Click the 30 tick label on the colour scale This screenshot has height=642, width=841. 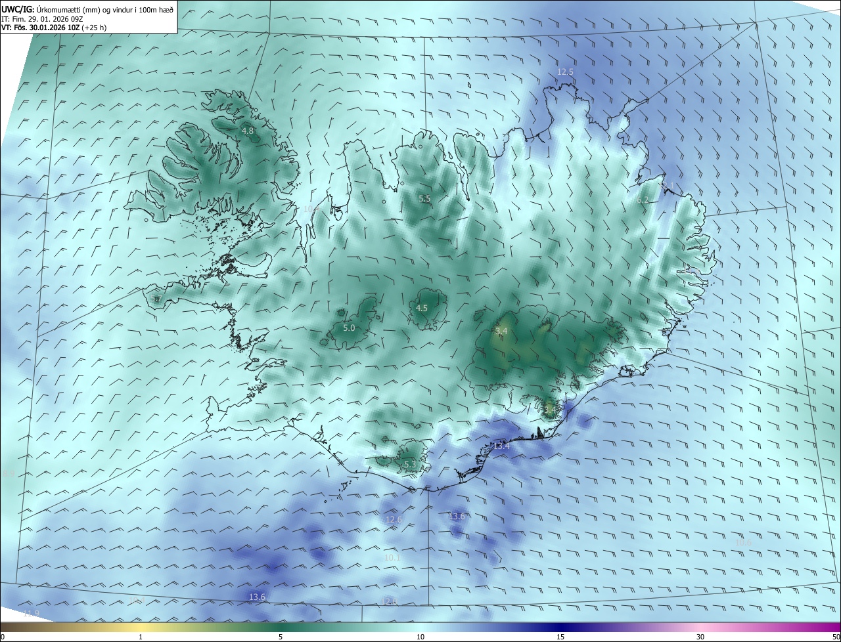pyautogui.click(x=700, y=637)
